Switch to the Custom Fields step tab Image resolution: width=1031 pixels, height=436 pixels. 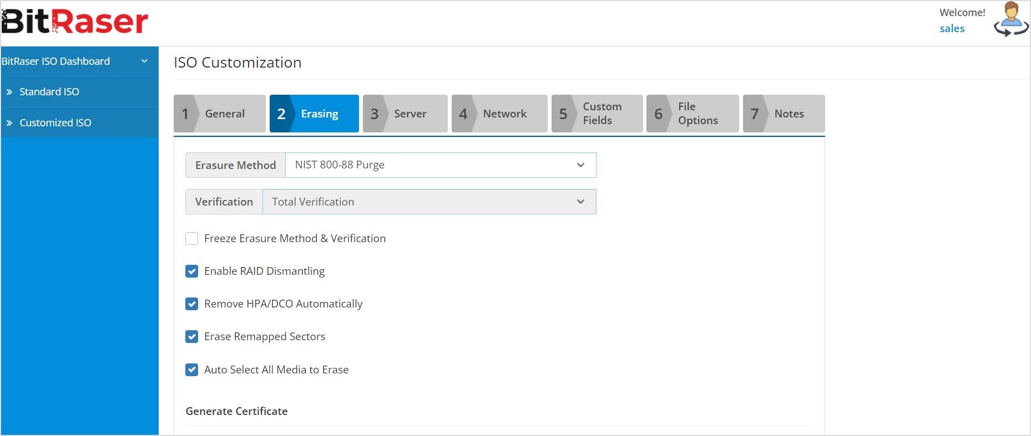coord(597,114)
